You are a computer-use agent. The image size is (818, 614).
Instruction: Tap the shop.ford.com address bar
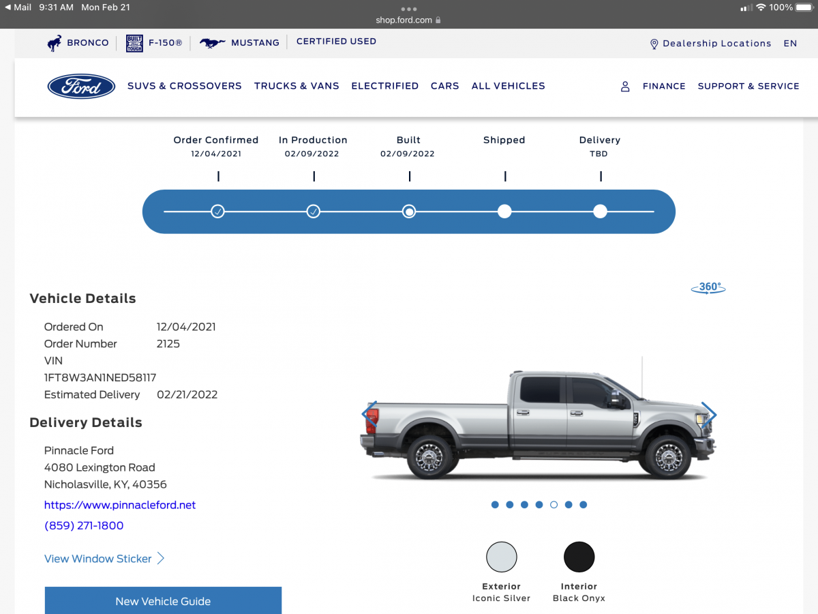click(409, 20)
